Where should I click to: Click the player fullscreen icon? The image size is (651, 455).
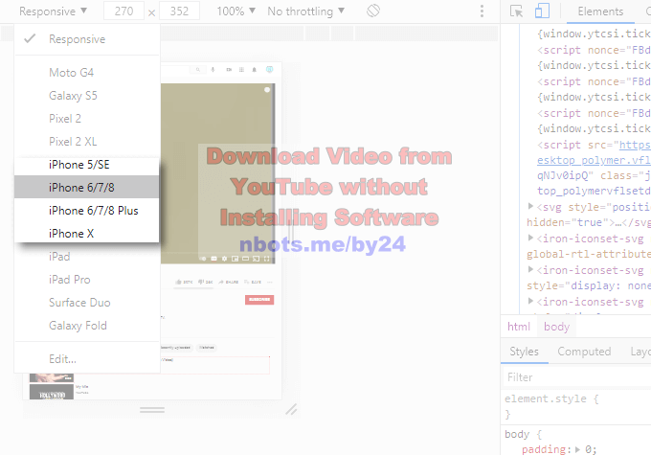click(x=266, y=259)
